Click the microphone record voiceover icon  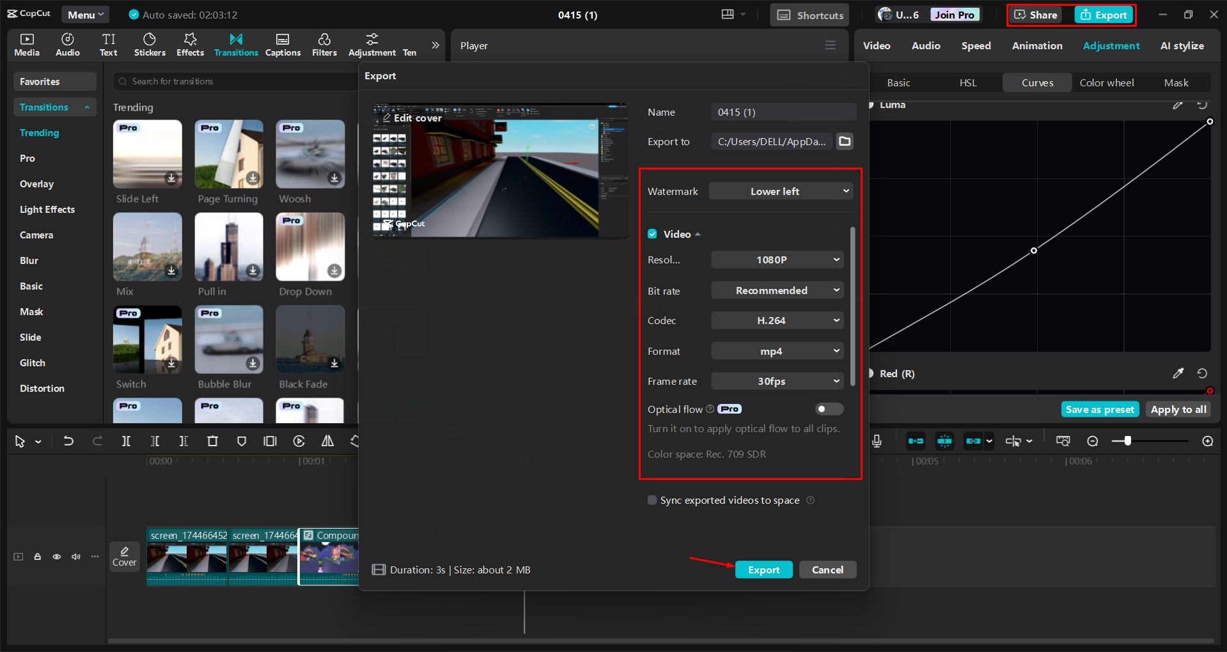click(877, 441)
